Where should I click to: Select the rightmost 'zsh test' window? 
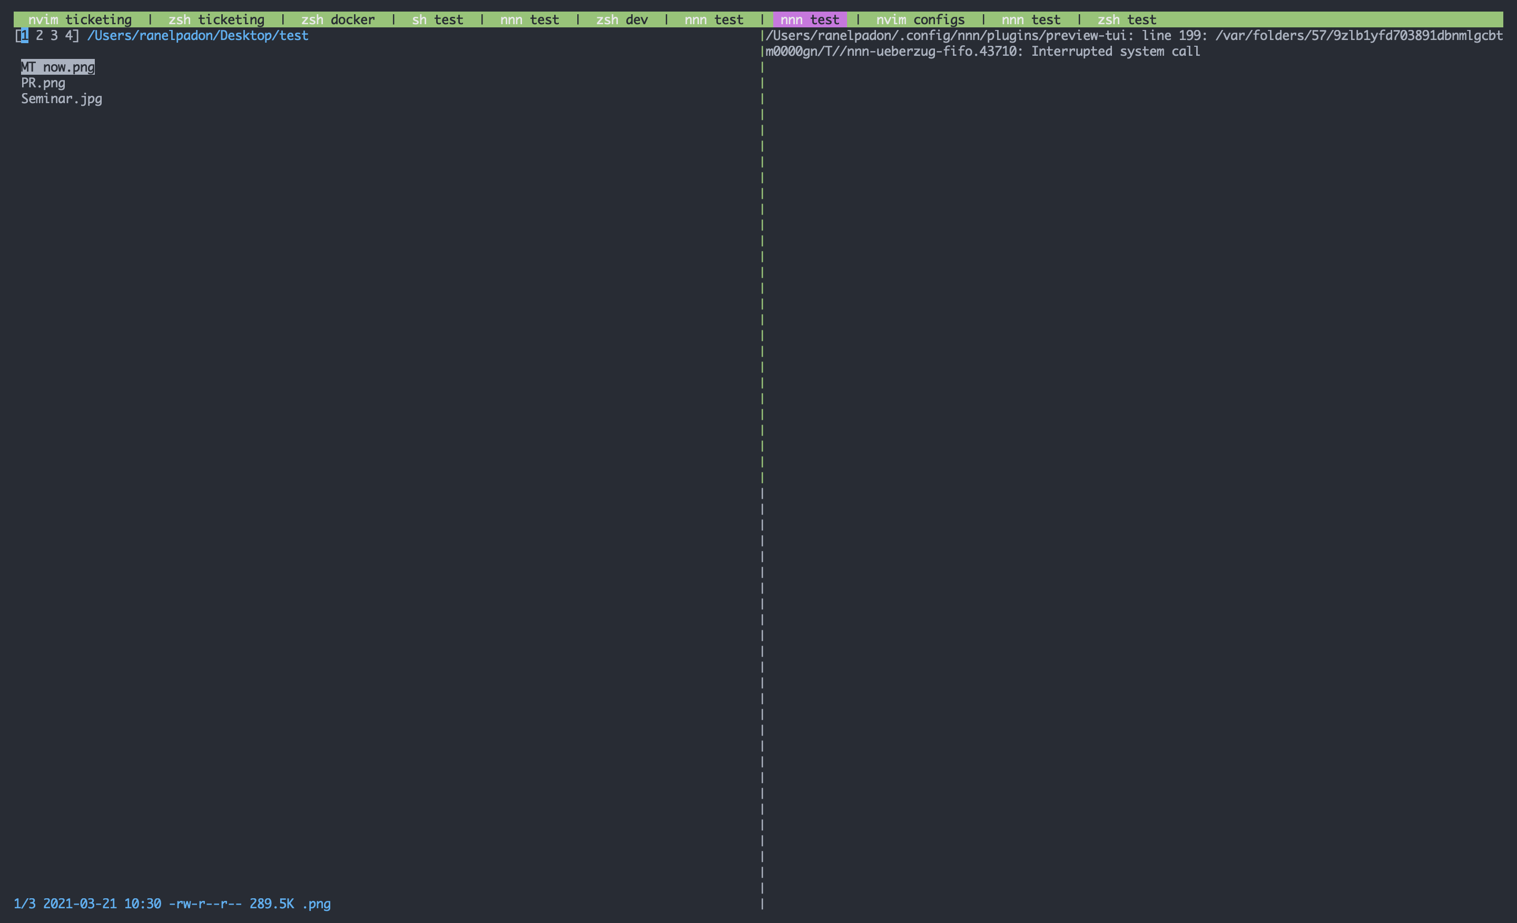point(1127,19)
